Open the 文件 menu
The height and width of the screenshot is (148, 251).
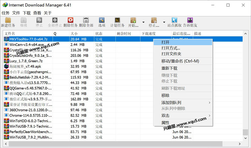tap(16, 13)
